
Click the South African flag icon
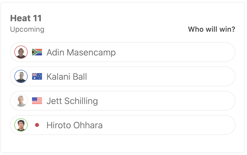37,52
